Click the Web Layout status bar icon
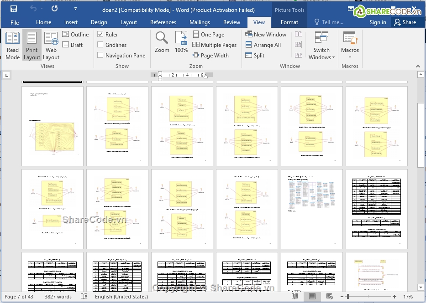 [329, 297]
